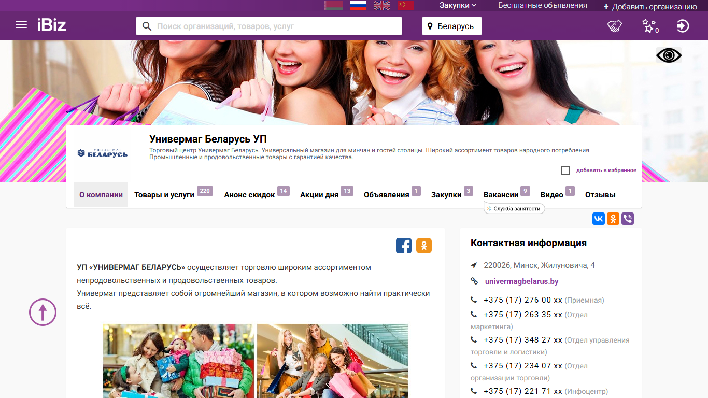Click the Универмаг Беларусь УП heading
Viewport: 708px width, 398px height.
pos(208,139)
